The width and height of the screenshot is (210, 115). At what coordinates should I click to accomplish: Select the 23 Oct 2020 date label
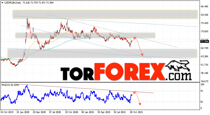72,112
